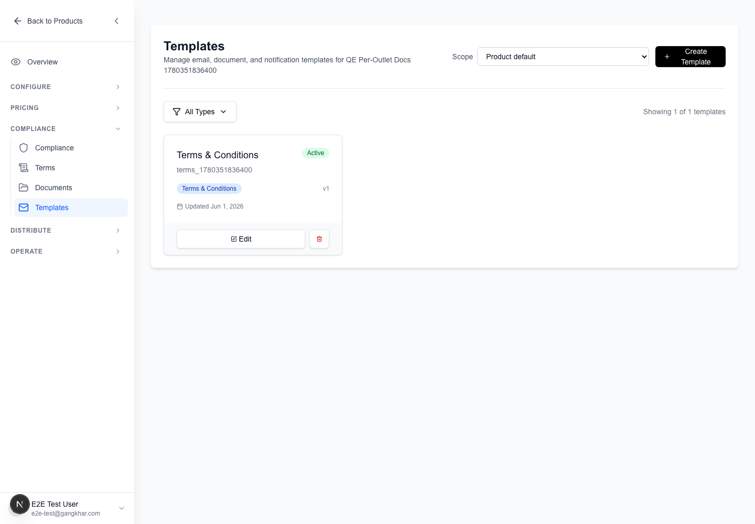755x524 pixels.
Task: Click the calendar icon beside Updated Jun 1, 2026
Action: (180, 206)
